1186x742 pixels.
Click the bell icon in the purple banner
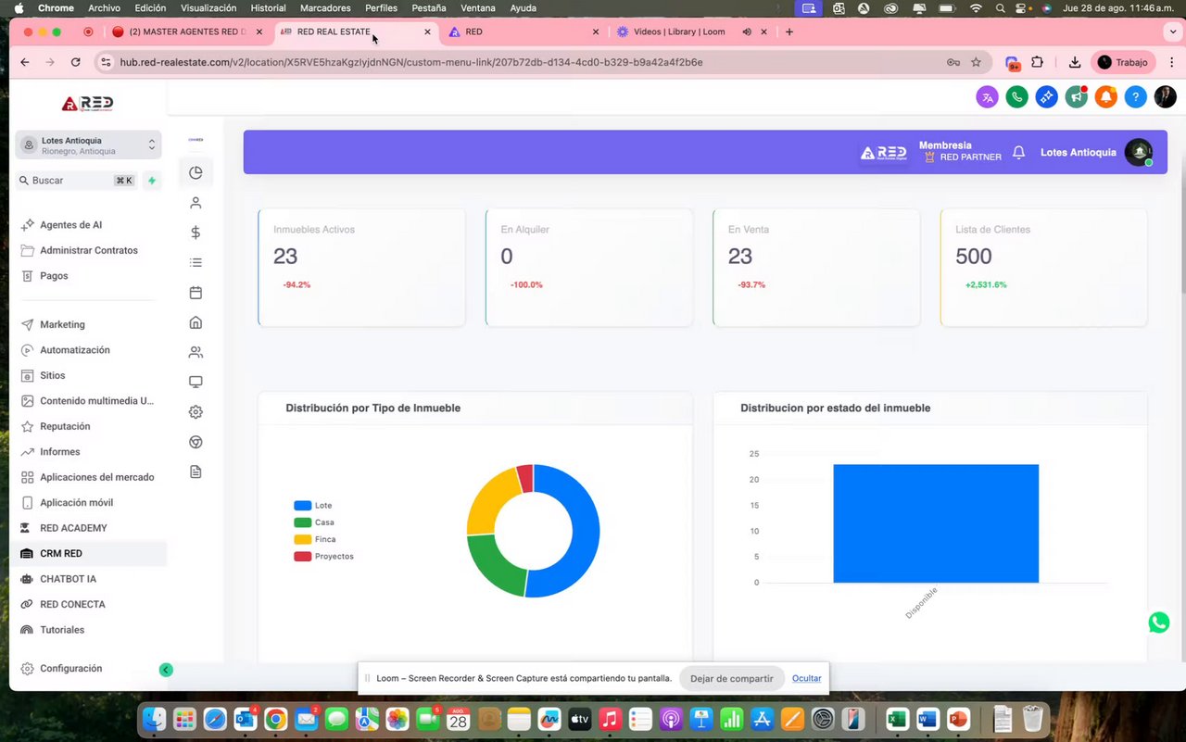pyautogui.click(x=1019, y=152)
